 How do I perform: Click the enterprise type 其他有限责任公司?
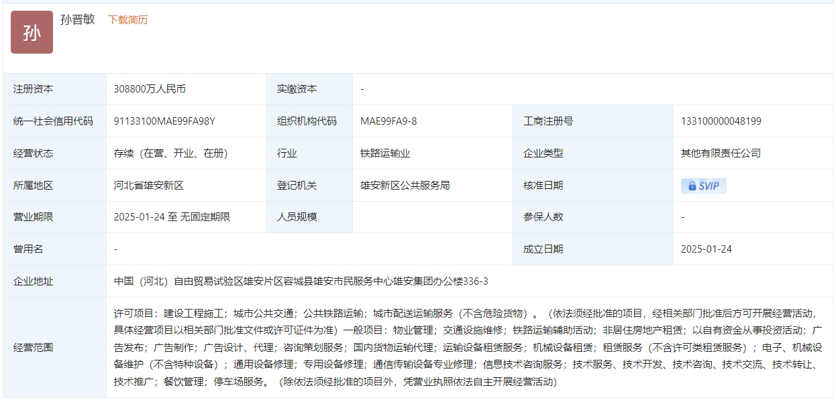721,153
